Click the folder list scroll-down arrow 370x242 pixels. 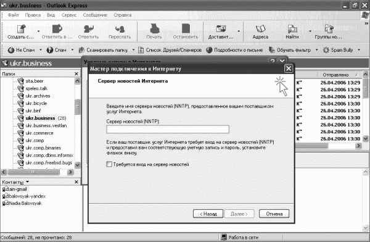78,165
